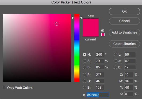Click the hue field showing 340
The image size is (142, 99).
point(100,55)
